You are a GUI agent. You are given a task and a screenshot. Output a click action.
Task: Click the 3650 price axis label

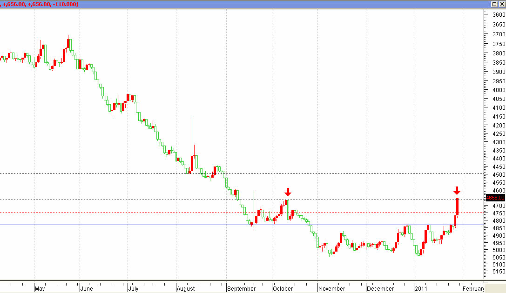(499, 25)
